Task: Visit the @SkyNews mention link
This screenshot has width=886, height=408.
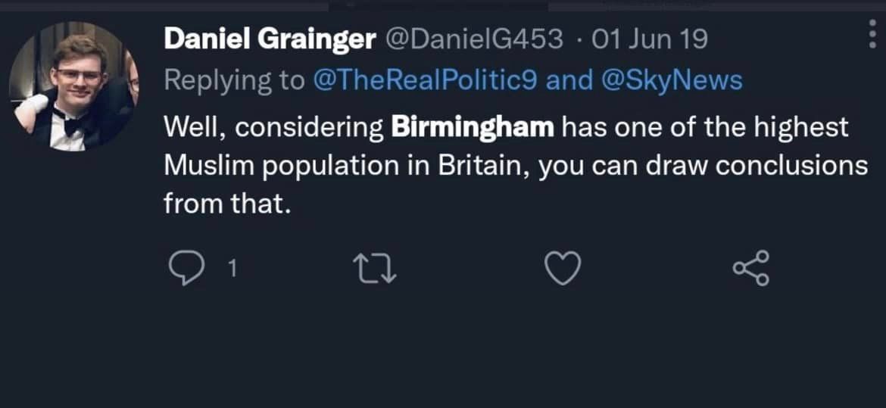Action: pos(672,81)
